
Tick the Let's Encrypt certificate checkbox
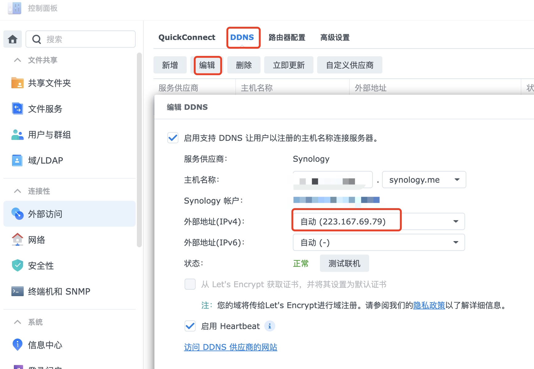(190, 284)
